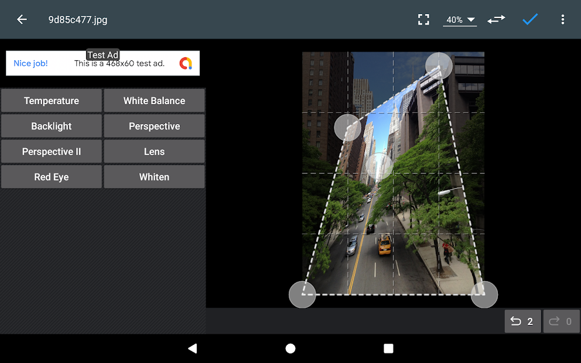The image size is (581, 363).
Task: Click the 'Nice job!' ad link
Action: 30,63
